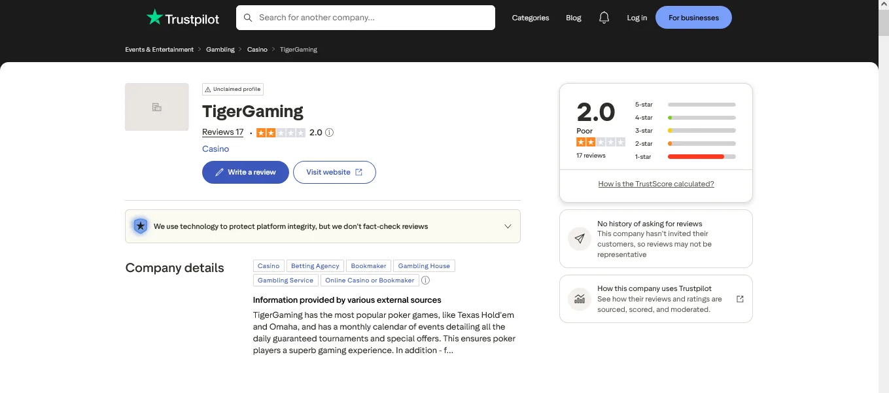This screenshot has width=889, height=393.
Task: Click the 17 reviews text in score card
Action: [x=591, y=156]
